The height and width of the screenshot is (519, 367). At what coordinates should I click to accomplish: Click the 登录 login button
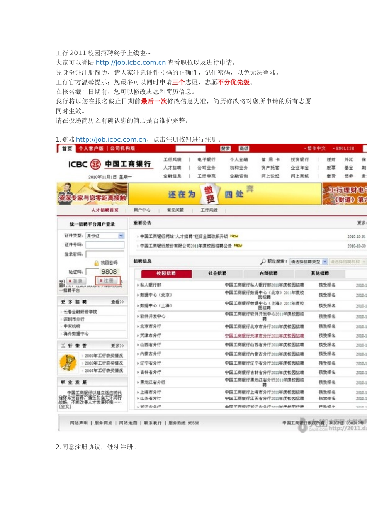[x=76, y=281]
